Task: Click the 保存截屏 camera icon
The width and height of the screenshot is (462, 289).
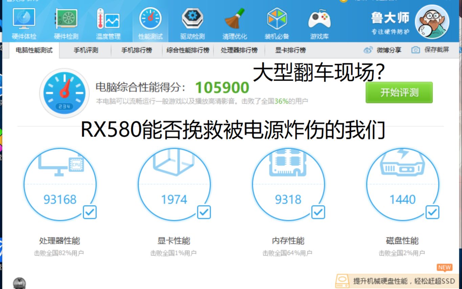Action: (x=416, y=50)
